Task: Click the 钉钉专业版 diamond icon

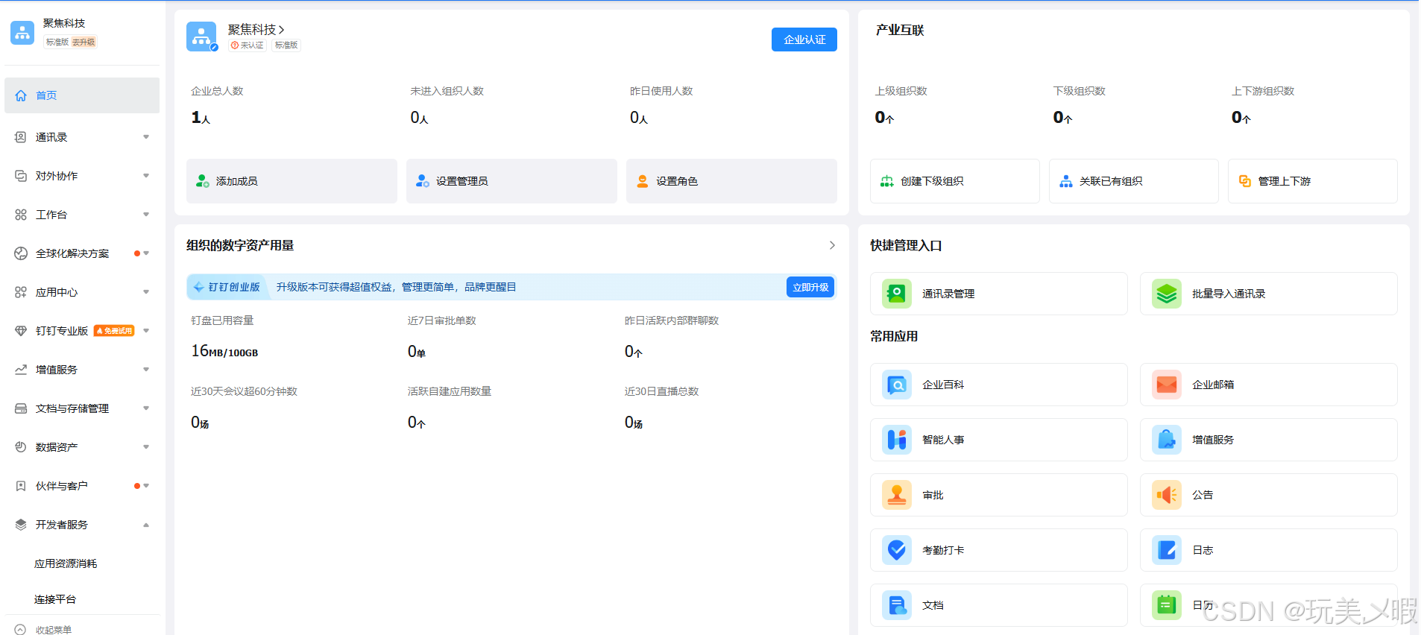Action: click(x=21, y=331)
